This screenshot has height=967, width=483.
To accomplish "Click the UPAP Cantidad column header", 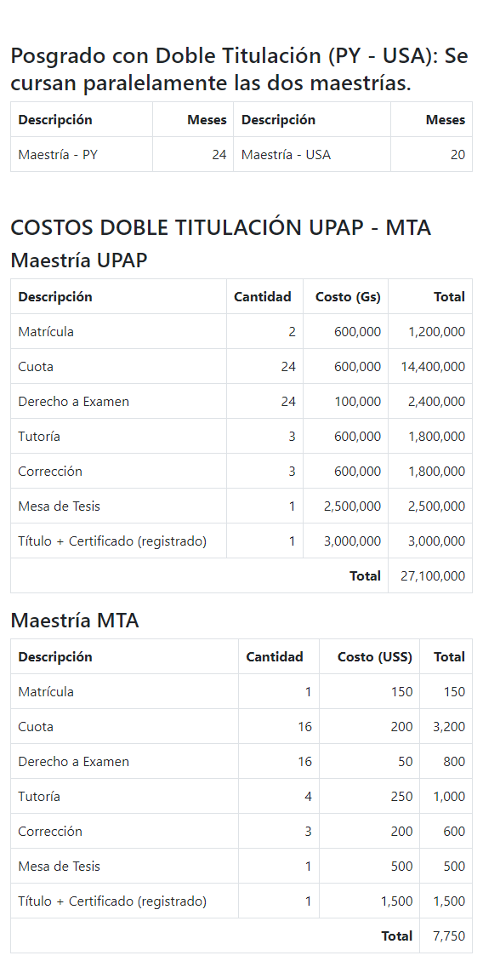I will click(263, 296).
